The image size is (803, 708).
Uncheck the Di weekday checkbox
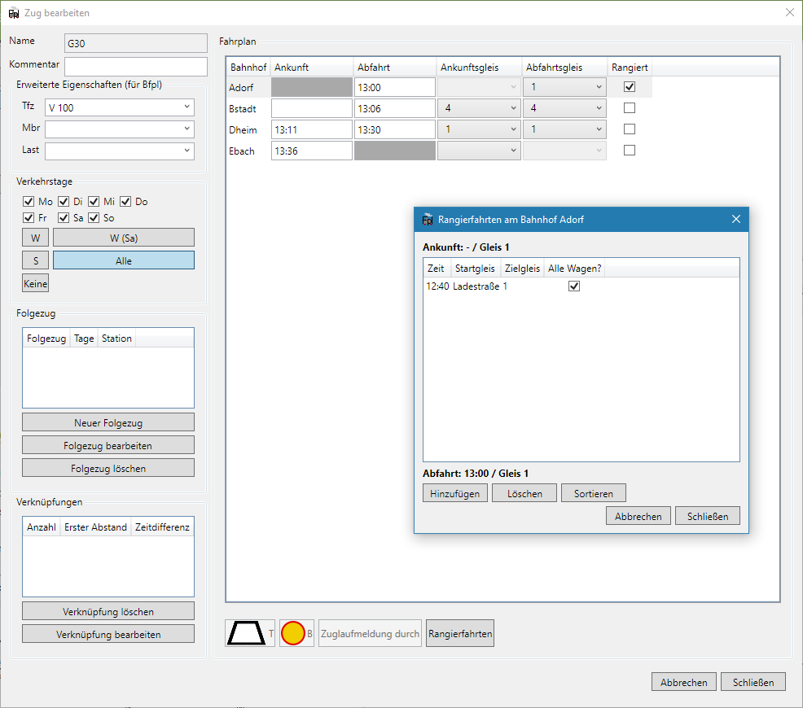pos(64,202)
